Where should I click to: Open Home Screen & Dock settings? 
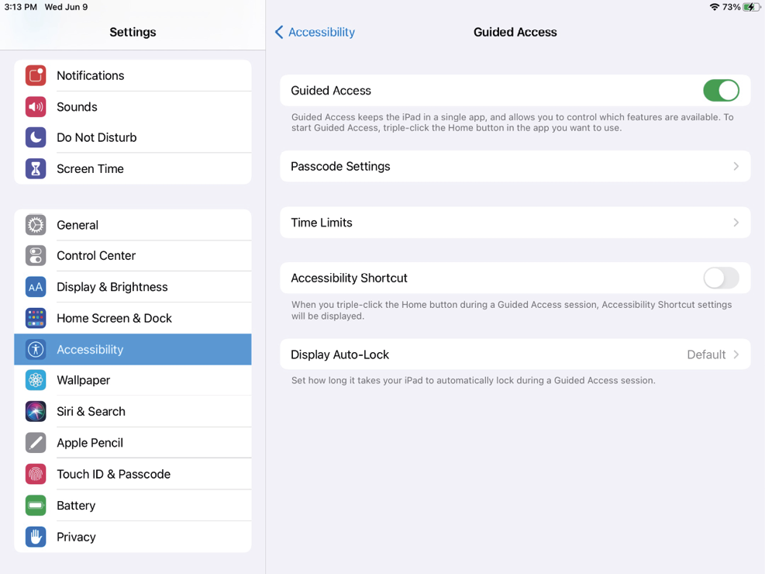(114, 318)
